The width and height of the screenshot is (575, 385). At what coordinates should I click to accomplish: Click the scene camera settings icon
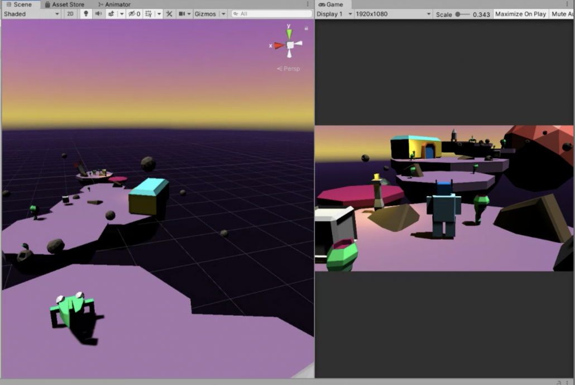182,14
